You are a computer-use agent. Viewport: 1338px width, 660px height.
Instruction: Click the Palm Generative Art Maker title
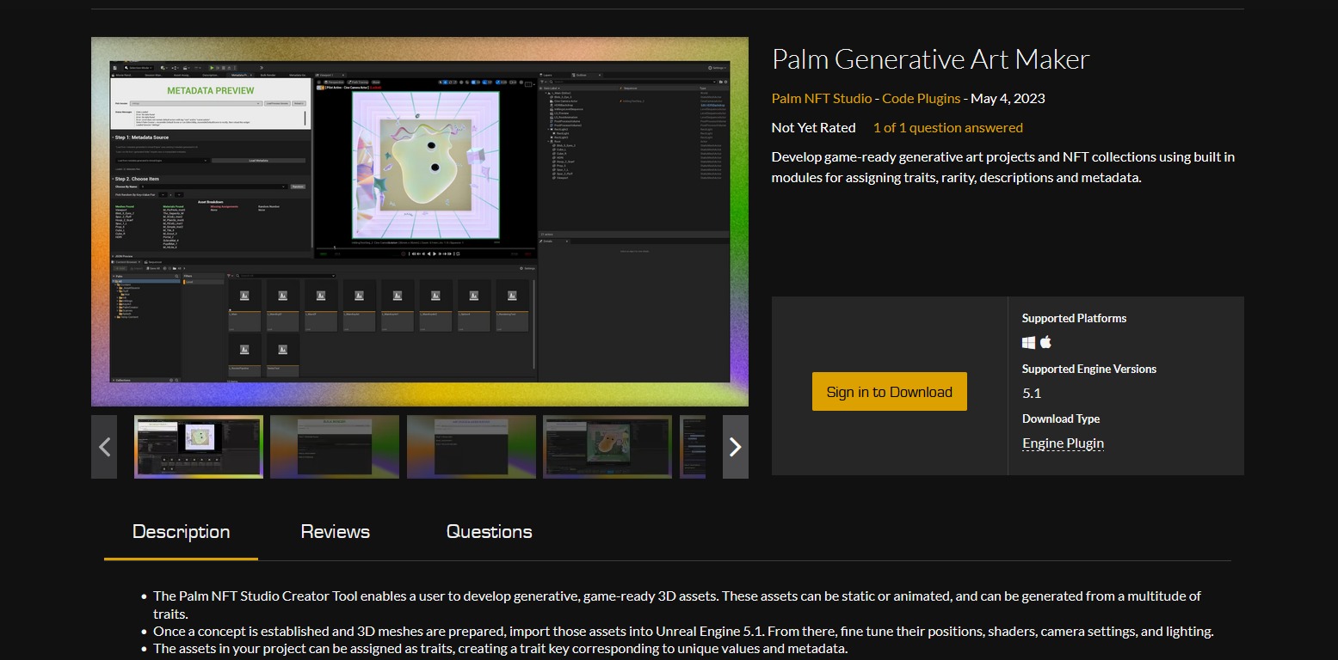[x=930, y=59]
